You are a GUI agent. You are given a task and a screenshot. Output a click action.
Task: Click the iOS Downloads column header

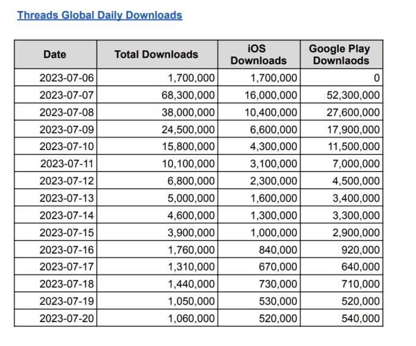[258, 55]
